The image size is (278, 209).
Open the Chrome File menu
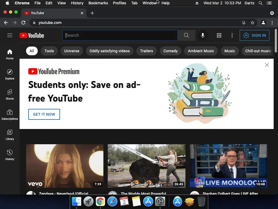[37, 3]
